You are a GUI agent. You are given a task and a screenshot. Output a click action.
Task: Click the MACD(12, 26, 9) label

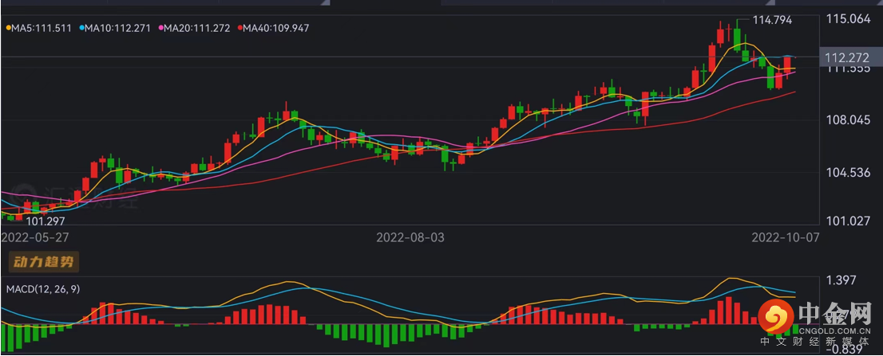click(x=42, y=290)
